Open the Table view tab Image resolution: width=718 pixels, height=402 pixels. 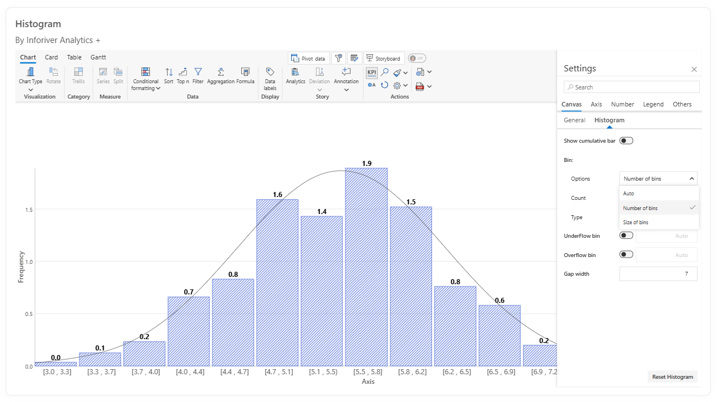(x=74, y=57)
